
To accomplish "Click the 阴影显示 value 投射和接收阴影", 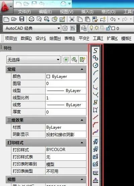I will click(66, 134).
